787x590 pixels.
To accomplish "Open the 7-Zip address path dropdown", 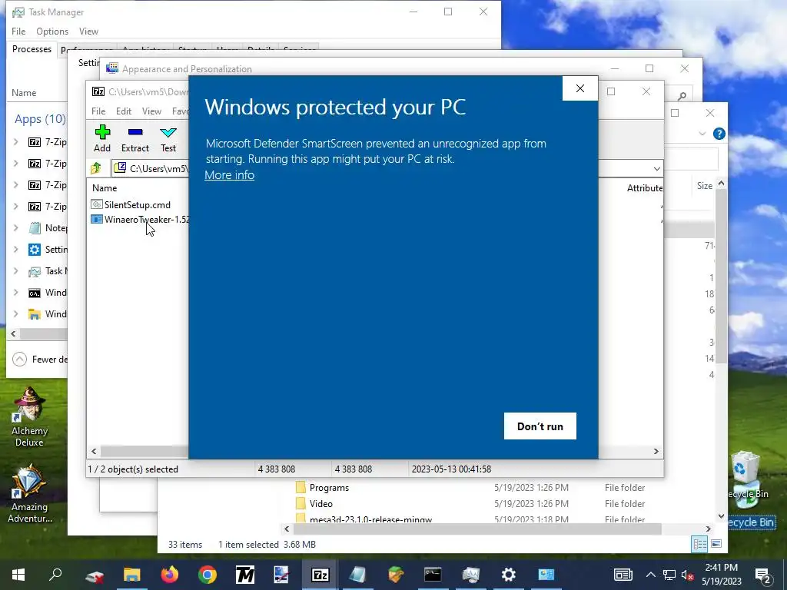I will (656, 168).
